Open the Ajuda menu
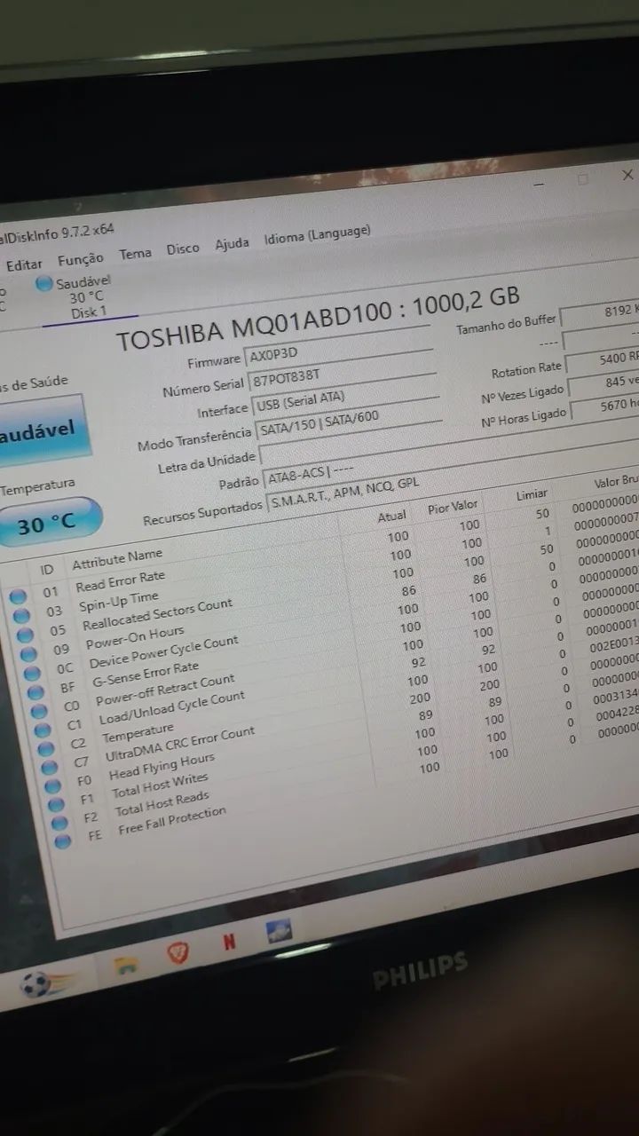This screenshot has width=639, height=1136. point(232,244)
